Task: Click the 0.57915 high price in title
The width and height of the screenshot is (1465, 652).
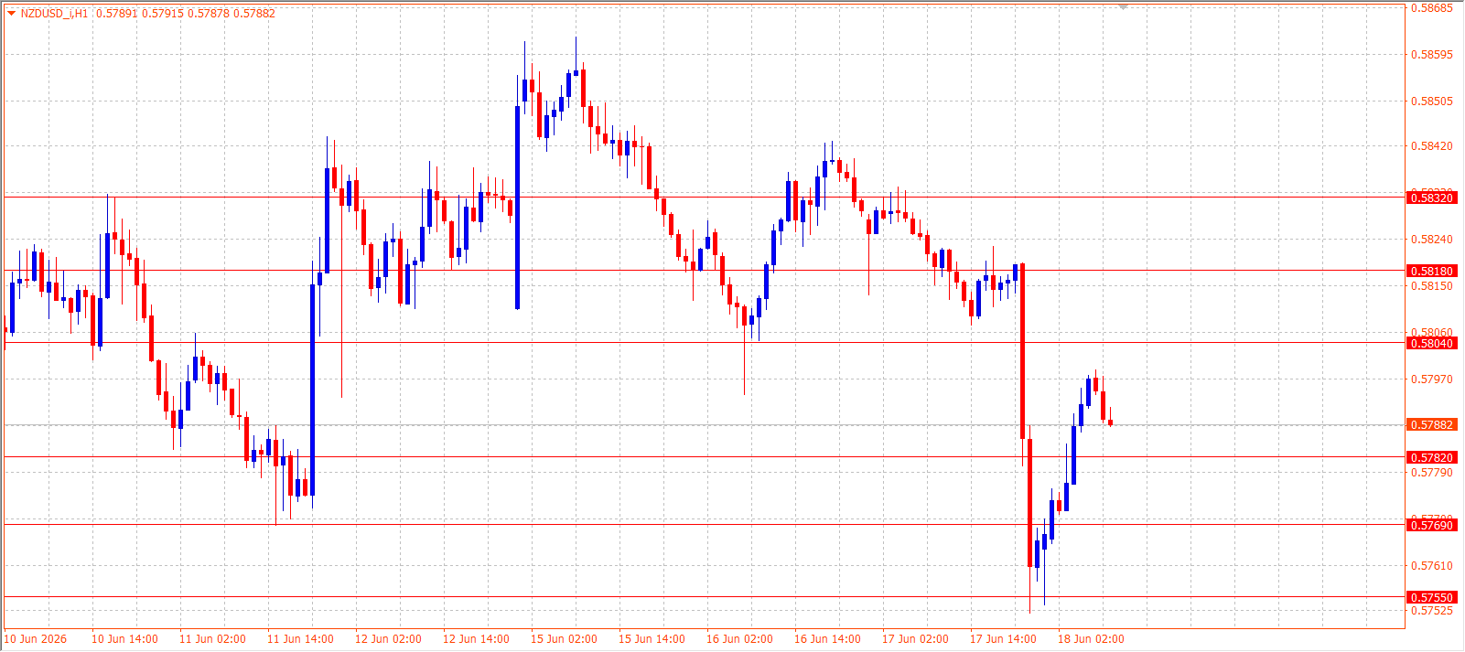Action: (162, 14)
